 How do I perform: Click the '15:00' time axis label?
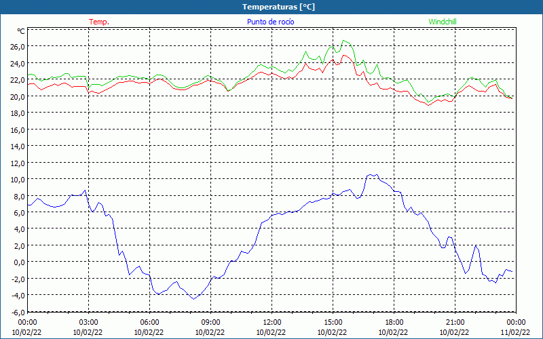click(x=333, y=323)
